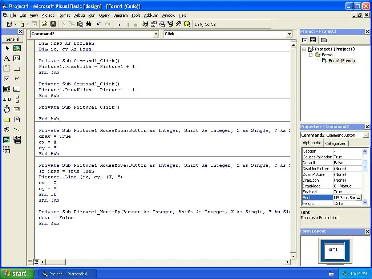Select the DirListBox folder control tool
The width and height of the screenshot is (372, 279).
pyautogui.click(x=7, y=119)
